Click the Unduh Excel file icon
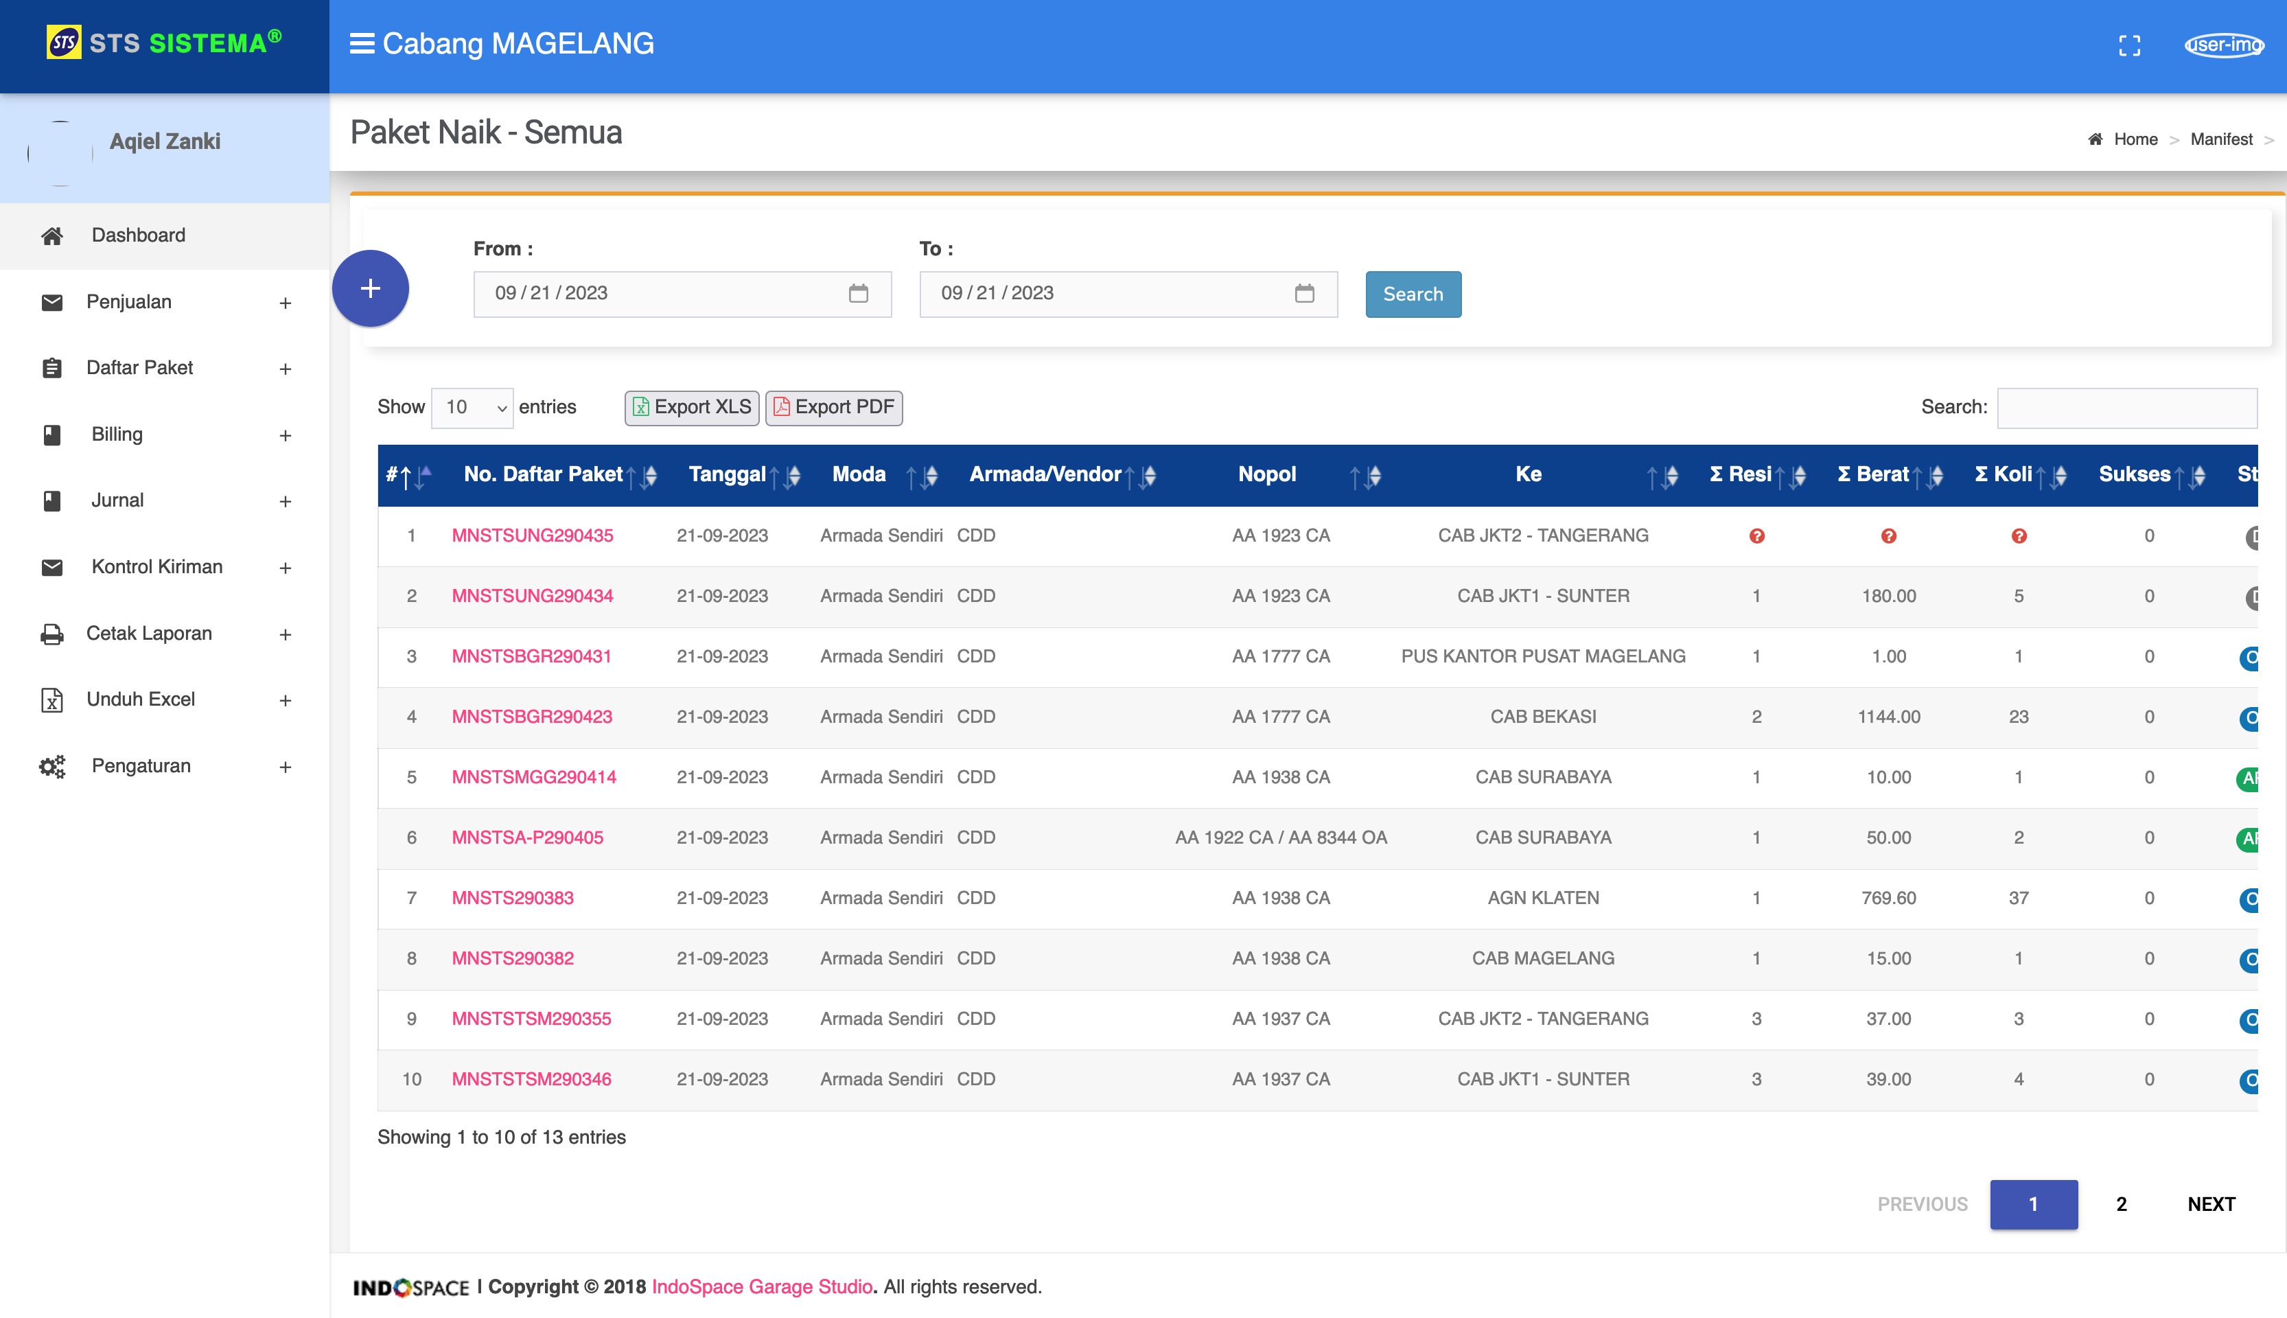Viewport: 2287px width, 1318px height. (x=52, y=700)
